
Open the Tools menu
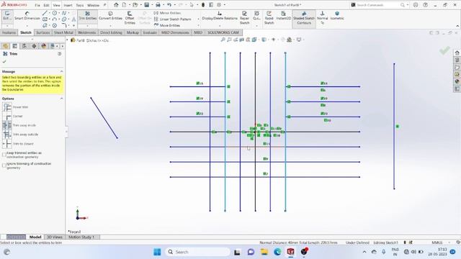[80, 5]
